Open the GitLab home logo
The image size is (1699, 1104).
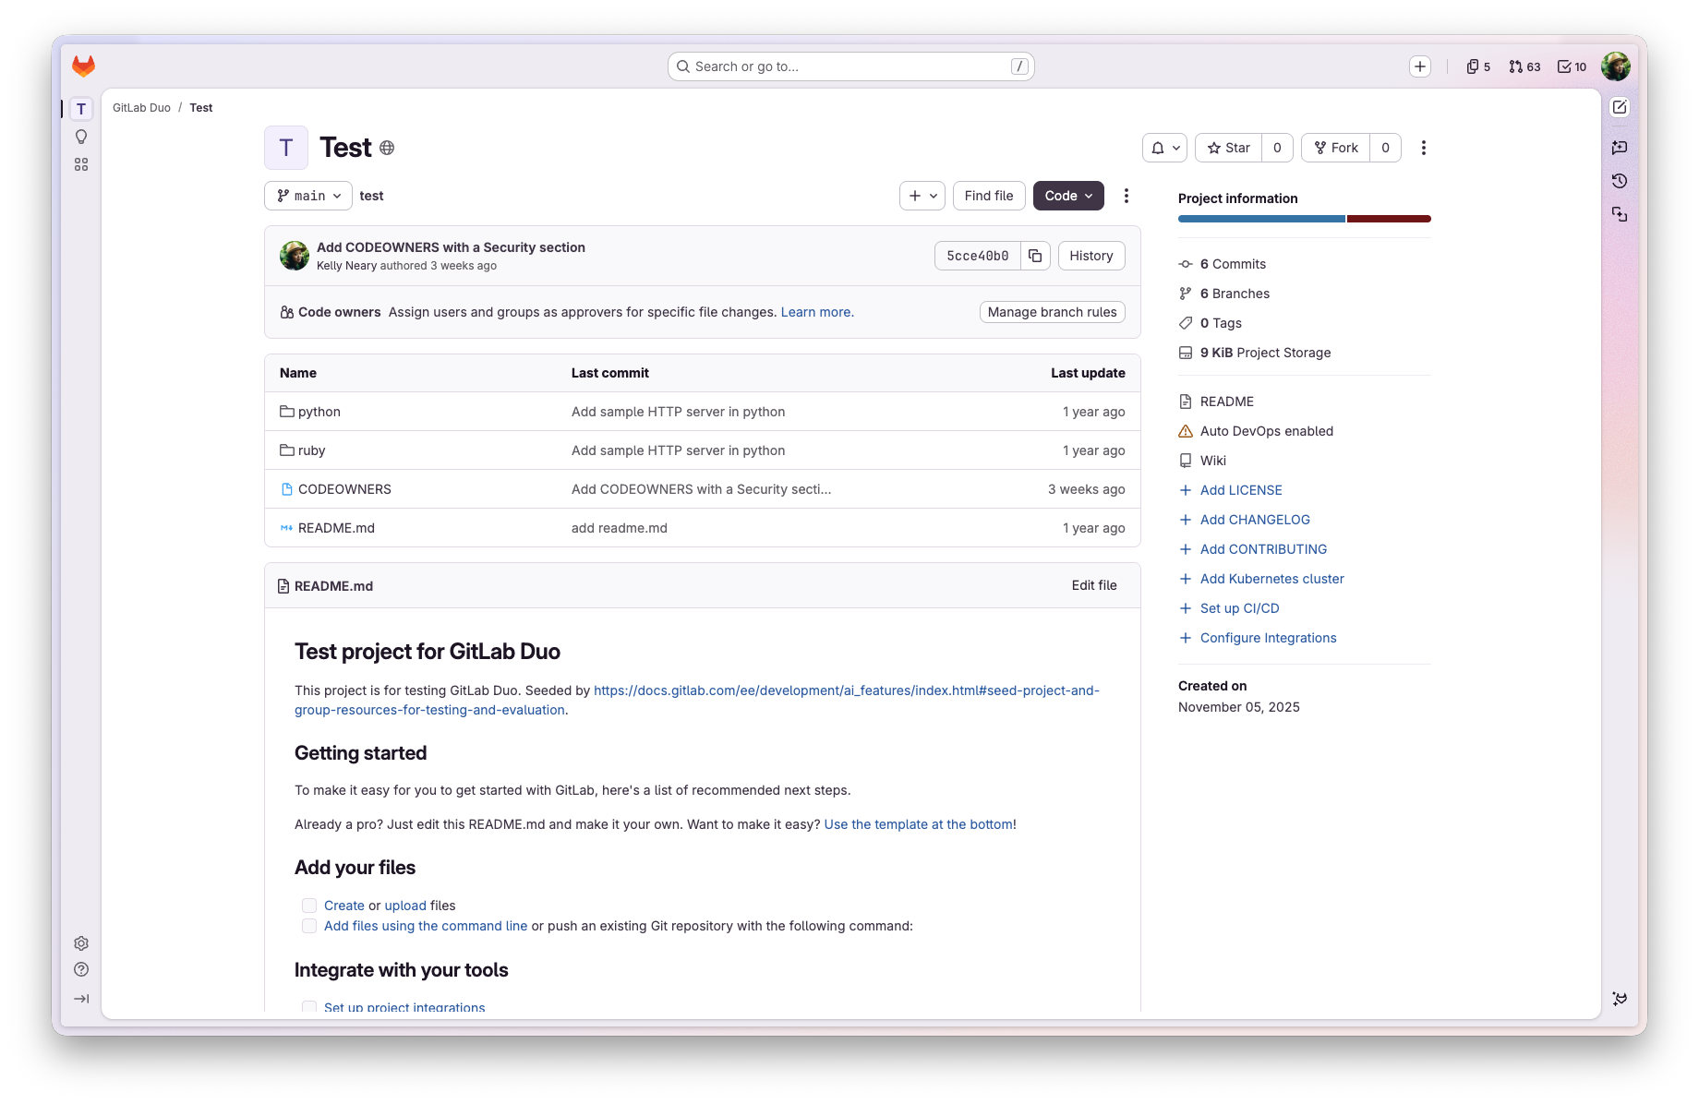[84, 66]
